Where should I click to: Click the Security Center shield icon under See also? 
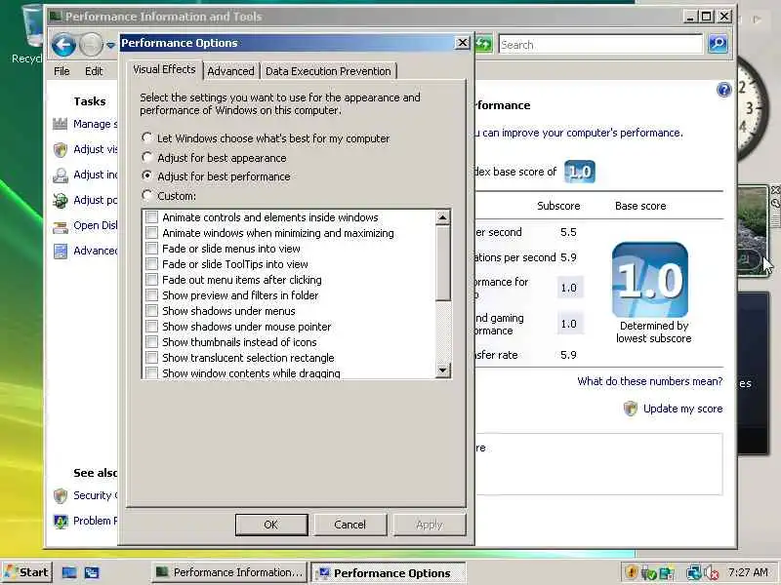pyautogui.click(x=61, y=495)
